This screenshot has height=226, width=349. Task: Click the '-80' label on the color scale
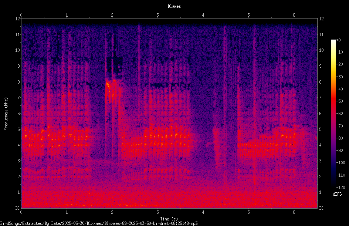(x=339, y=138)
